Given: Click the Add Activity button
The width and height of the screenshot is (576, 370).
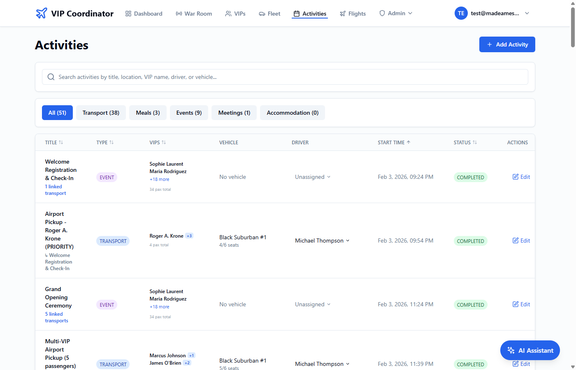Looking at the screenshot, I should tap(507, 44).
